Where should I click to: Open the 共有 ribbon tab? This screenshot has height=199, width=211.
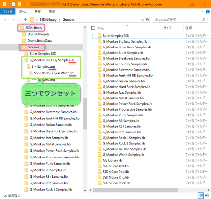37,11
